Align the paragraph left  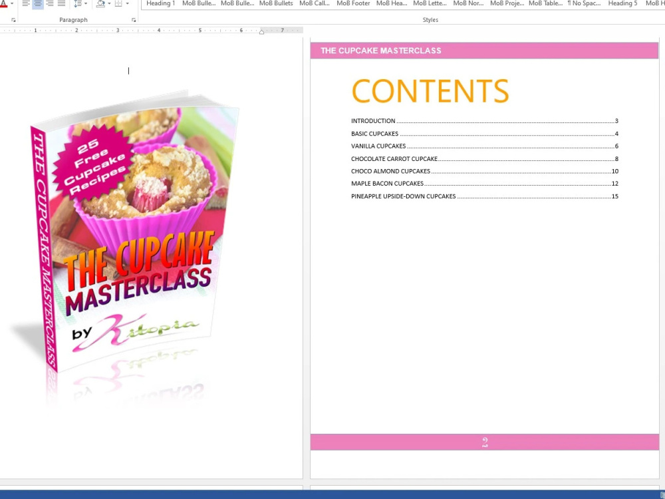pos(26,3)
